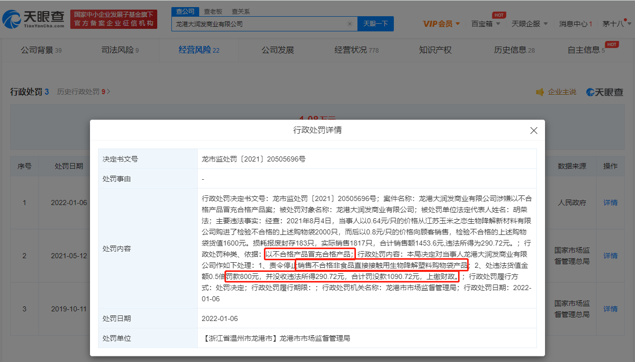
Task: Select the 查老板 search tab
Action: (x=213, y=11)
